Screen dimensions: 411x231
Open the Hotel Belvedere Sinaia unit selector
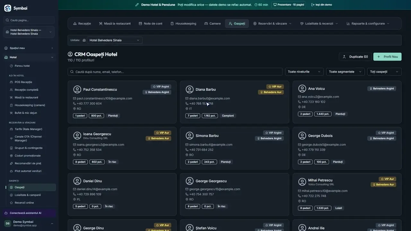(115, 40)
